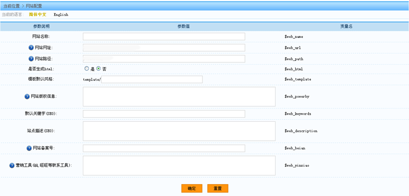Focus the 网站名称 input field
Image resolution: width=409 pixels, height=196 pixels.
pos(164,36)
